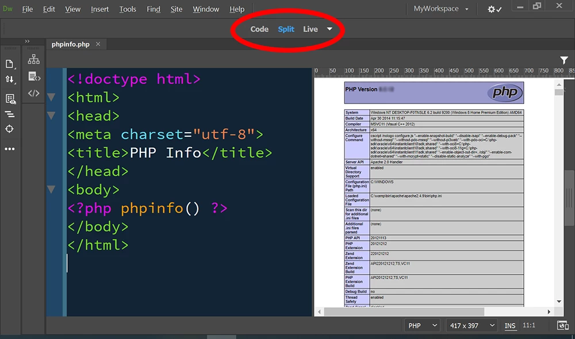Click the Dw application logo
The width and height of the screenshot is (575, 339).
[7, 9]
